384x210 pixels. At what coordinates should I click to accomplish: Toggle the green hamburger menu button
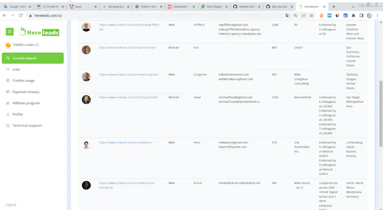(x=10, y=32)
